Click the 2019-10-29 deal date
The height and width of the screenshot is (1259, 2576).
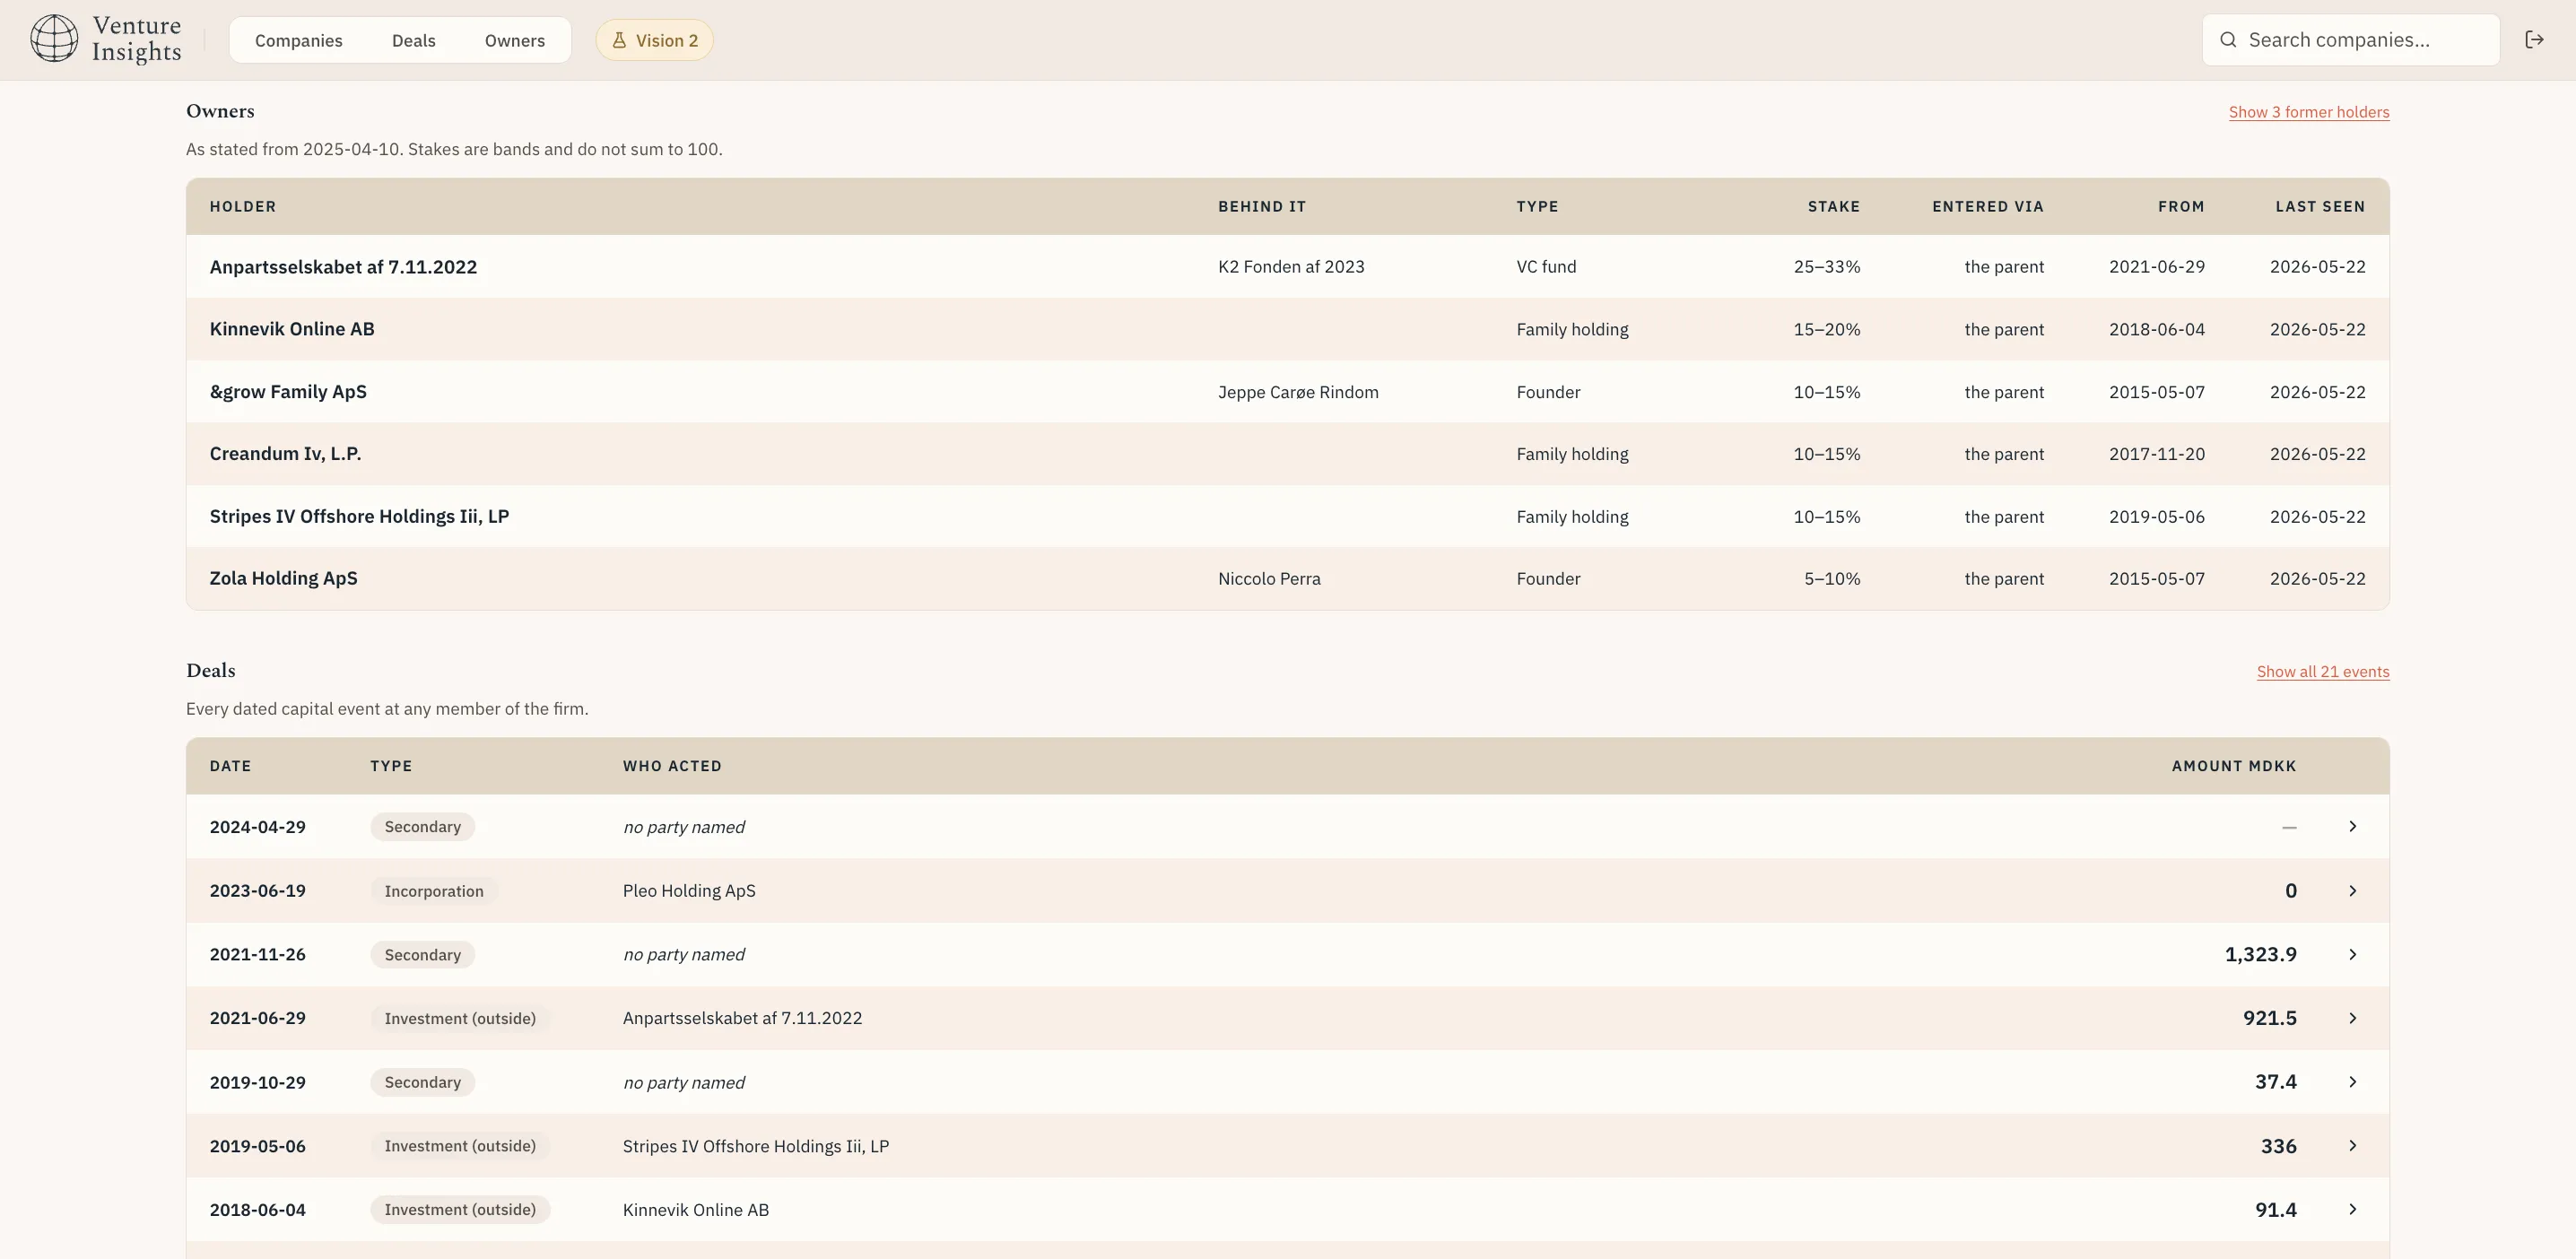tap(257, 1082)
